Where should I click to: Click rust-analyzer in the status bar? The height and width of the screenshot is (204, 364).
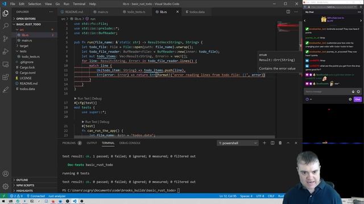(57, 196)
